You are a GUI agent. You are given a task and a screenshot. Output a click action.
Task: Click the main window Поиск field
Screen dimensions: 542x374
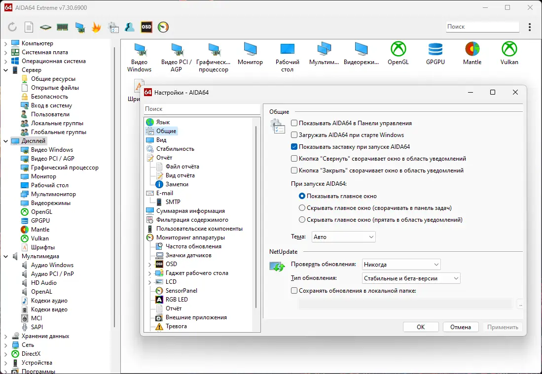pos(482,27)
